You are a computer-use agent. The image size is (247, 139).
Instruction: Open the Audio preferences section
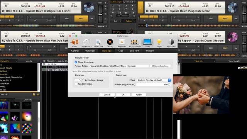tap(74, 43)
